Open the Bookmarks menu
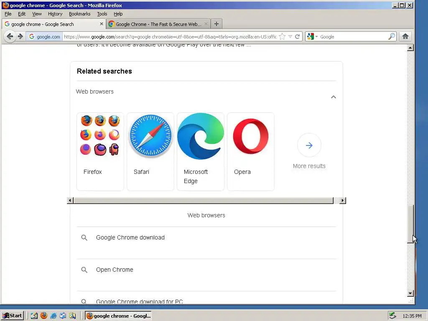This screenshot has height=321, width=428. click(79, 14)
